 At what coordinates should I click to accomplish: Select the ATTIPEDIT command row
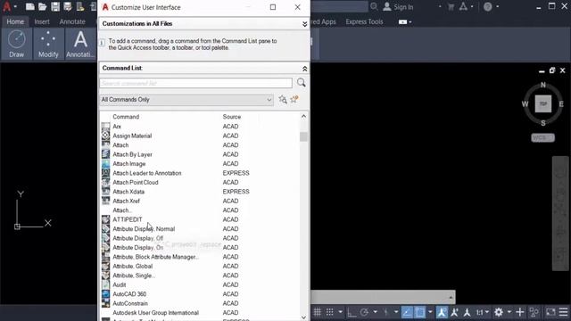point(200,219)
